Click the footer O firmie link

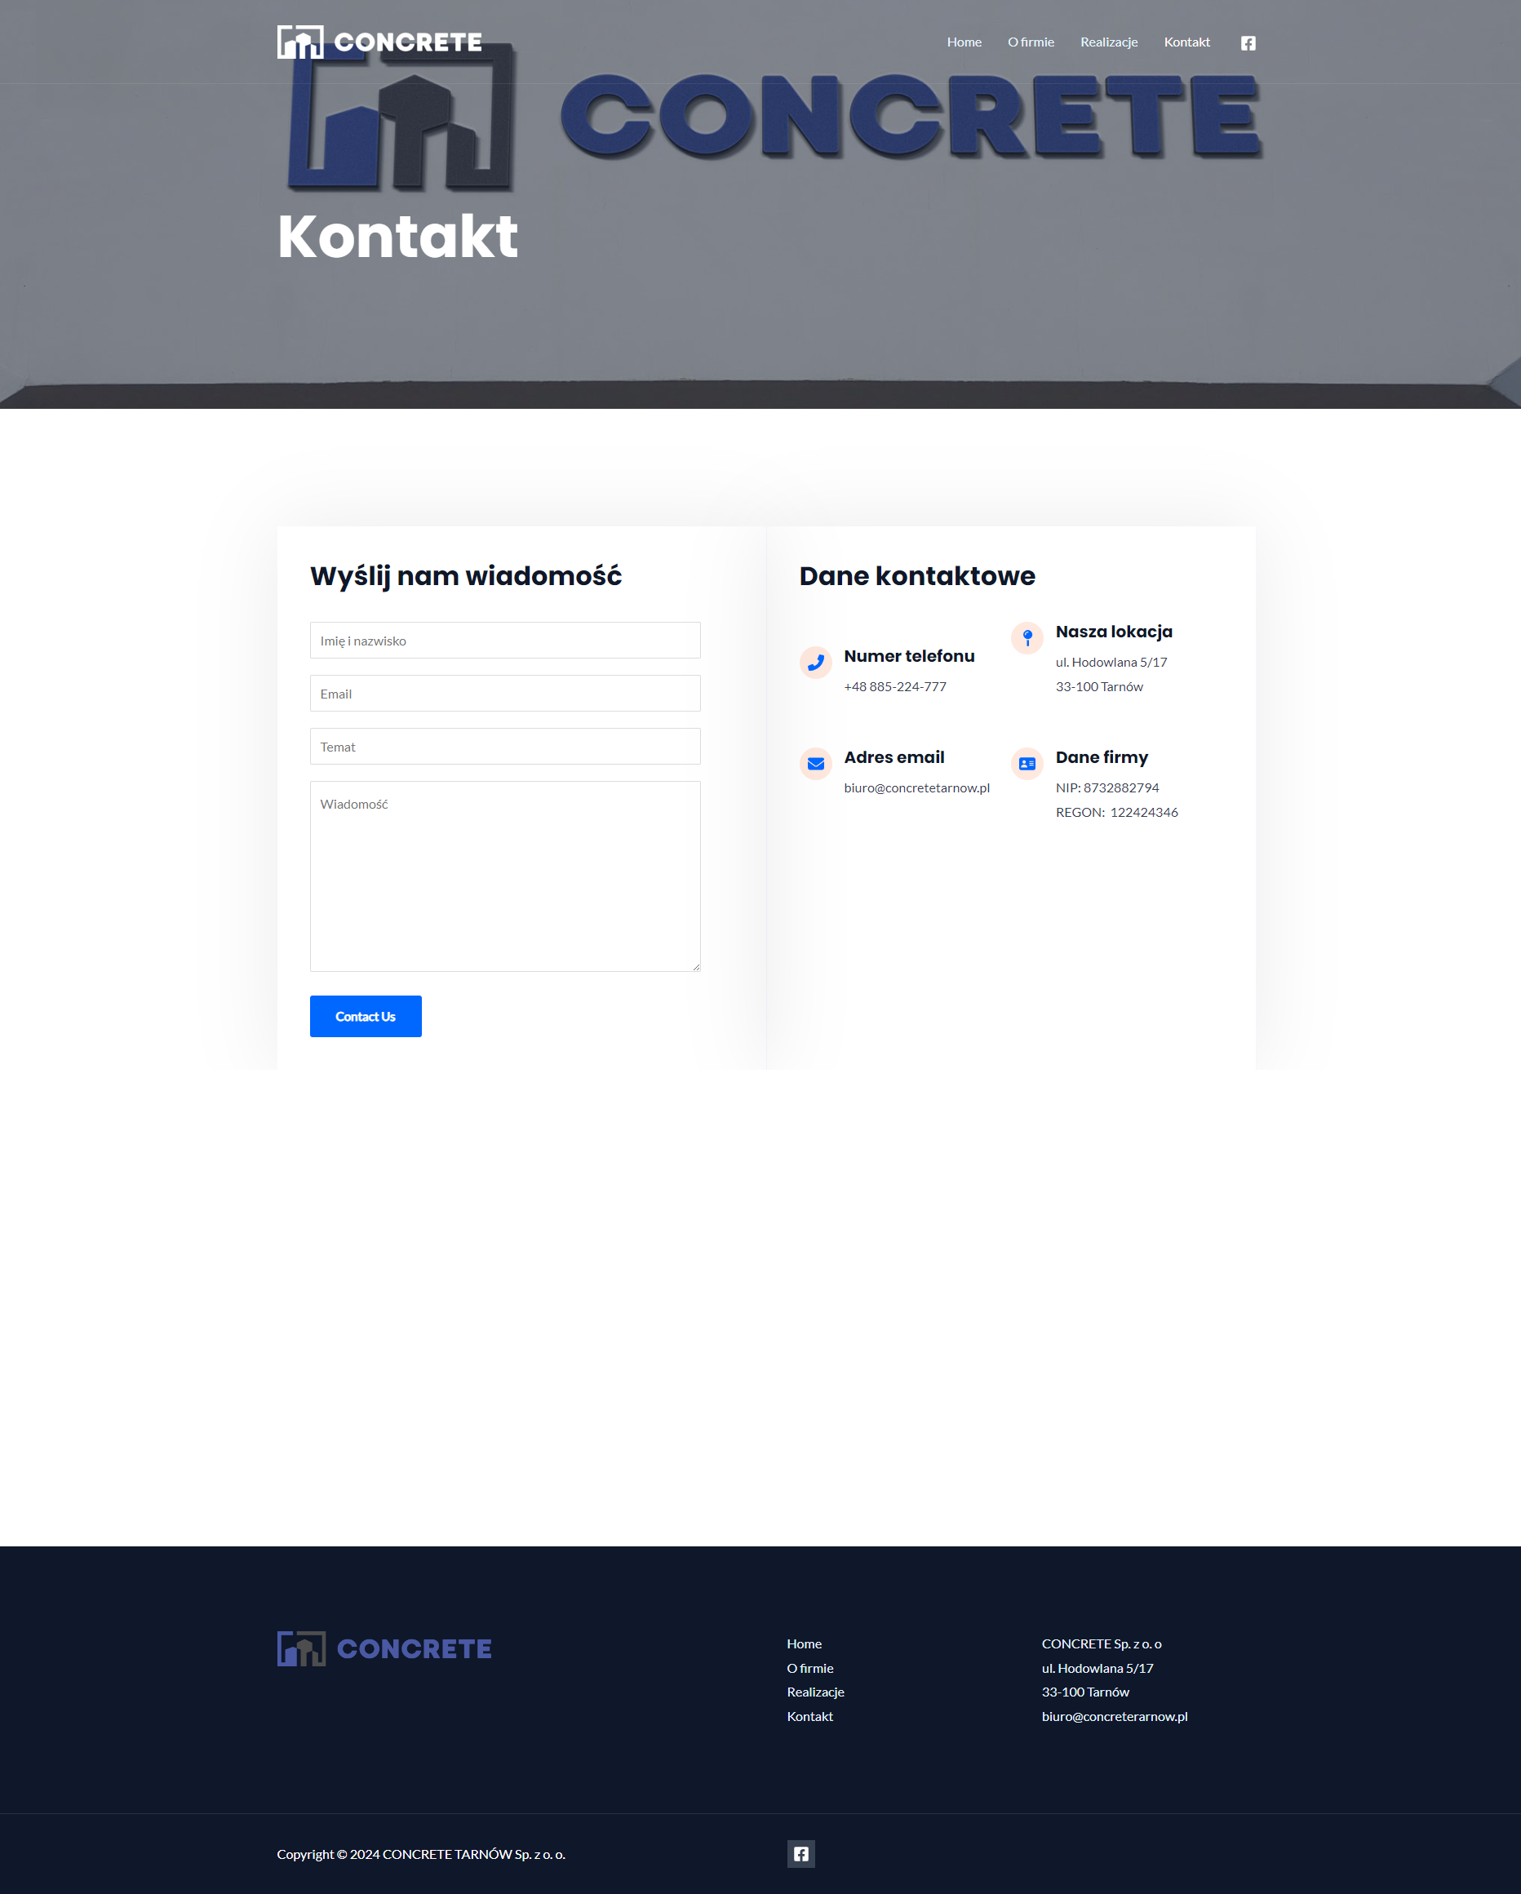coord(810,1668)
